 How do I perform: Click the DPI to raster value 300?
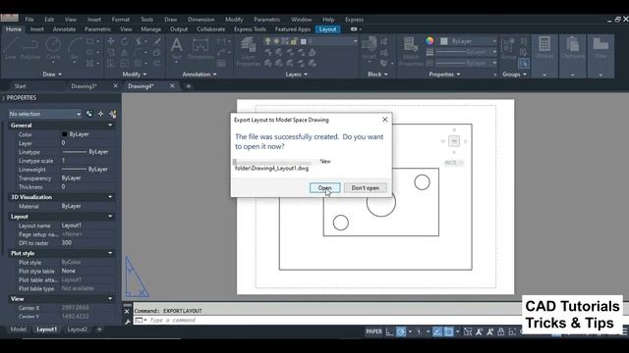(x=67, y=243)
